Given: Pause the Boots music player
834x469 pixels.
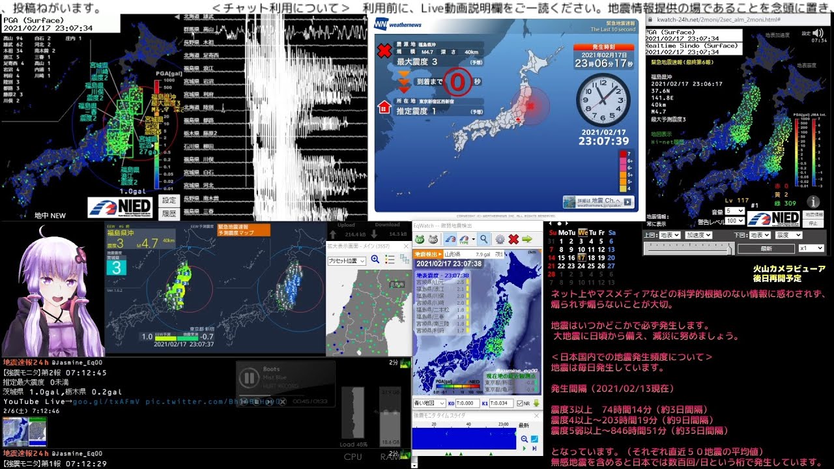Looking at the screenshot, I should pos(248,378).
